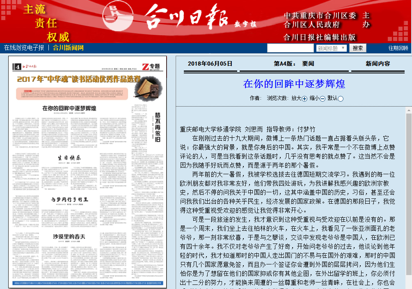This screenshot has height=289, width=412.
Task: Click the zoom-in plus icon next to 放大
Action: click(304, 99)
